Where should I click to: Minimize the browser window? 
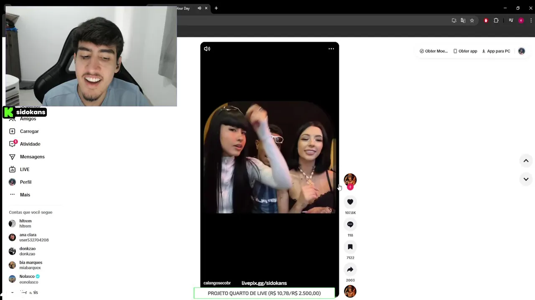(x=505, y=8)
